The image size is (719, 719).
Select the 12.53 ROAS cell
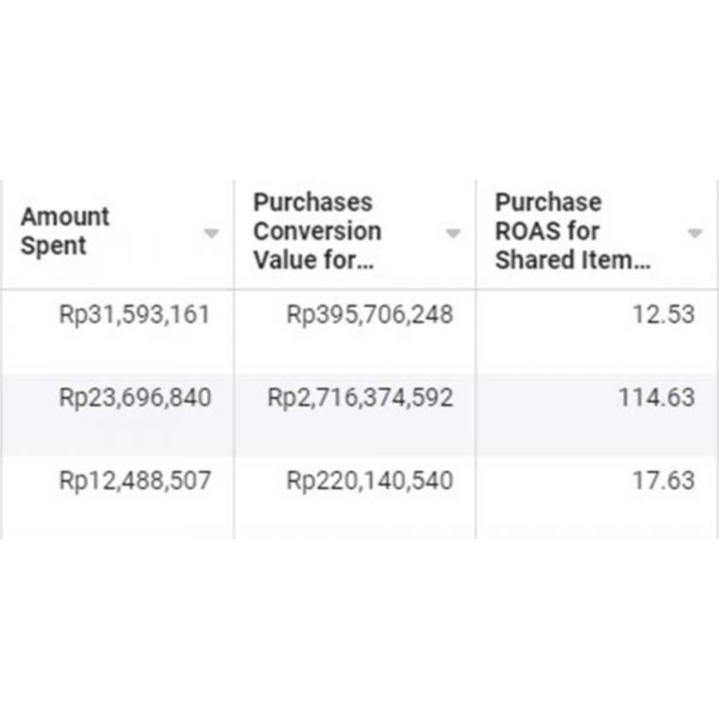point(664,314)
